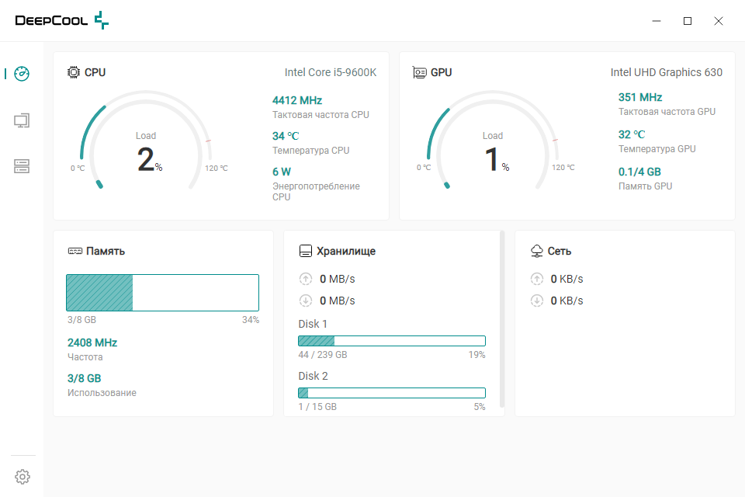This screenshot has height=497, width=745.
Task: Click the Память GPU label
Action: pyautogui.click(x=645, y=186)
